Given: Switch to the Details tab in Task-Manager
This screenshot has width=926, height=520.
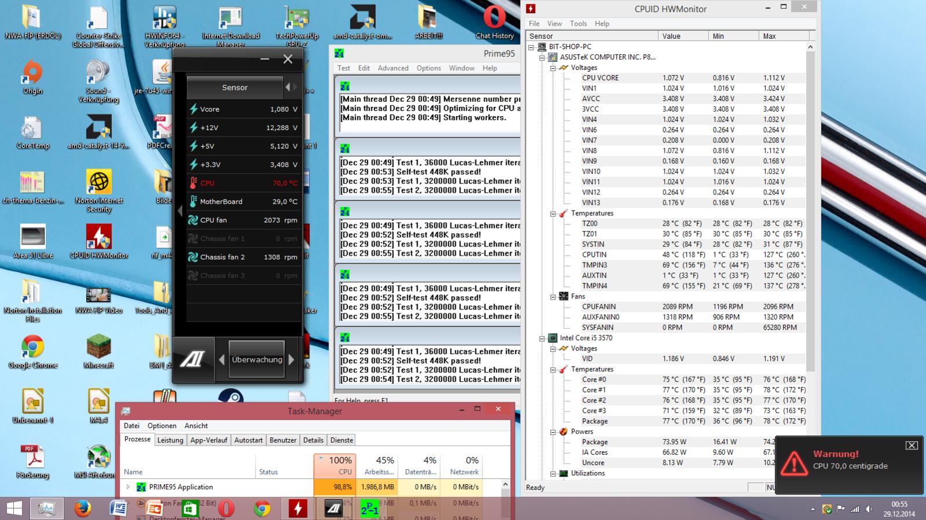Looking at the screenshot, I should click(x=313, y=440).
